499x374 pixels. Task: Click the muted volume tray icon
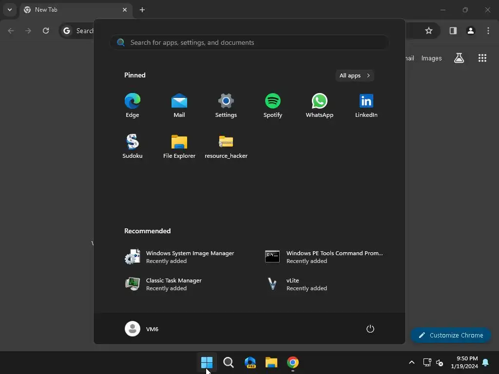[440, 362]
